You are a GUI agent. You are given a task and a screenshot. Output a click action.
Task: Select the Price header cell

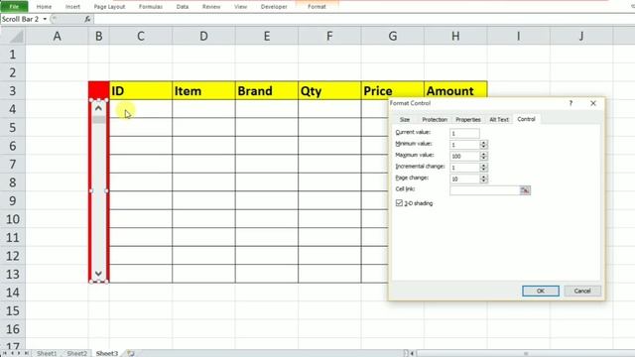[393, 90]
